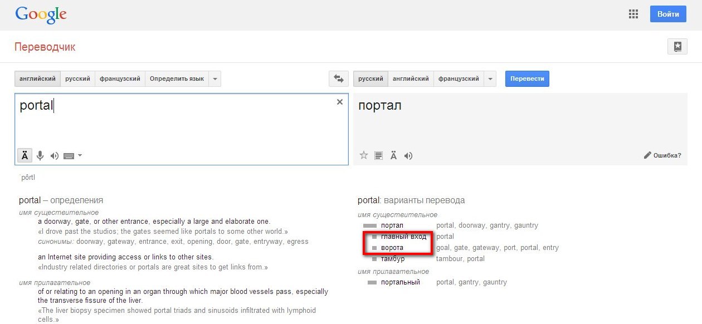Image resolution: width=702 pixels, height=324 pixels.
Task: Toggle source transliteration Ä button
Action: click(x=25, y=156)
